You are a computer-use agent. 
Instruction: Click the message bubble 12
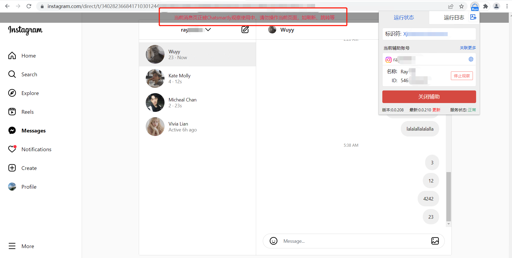(431, 181)
